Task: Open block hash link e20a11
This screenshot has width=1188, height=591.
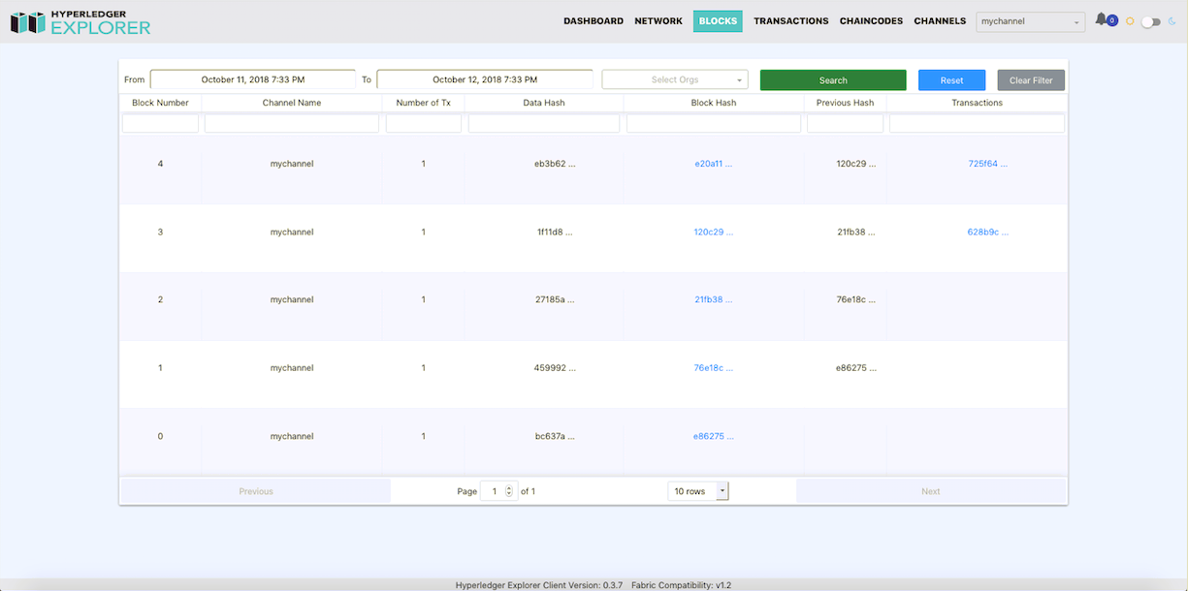Action: click(x=714, y=164)
